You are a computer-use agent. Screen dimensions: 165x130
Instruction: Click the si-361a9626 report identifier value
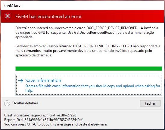click(51, 120)
